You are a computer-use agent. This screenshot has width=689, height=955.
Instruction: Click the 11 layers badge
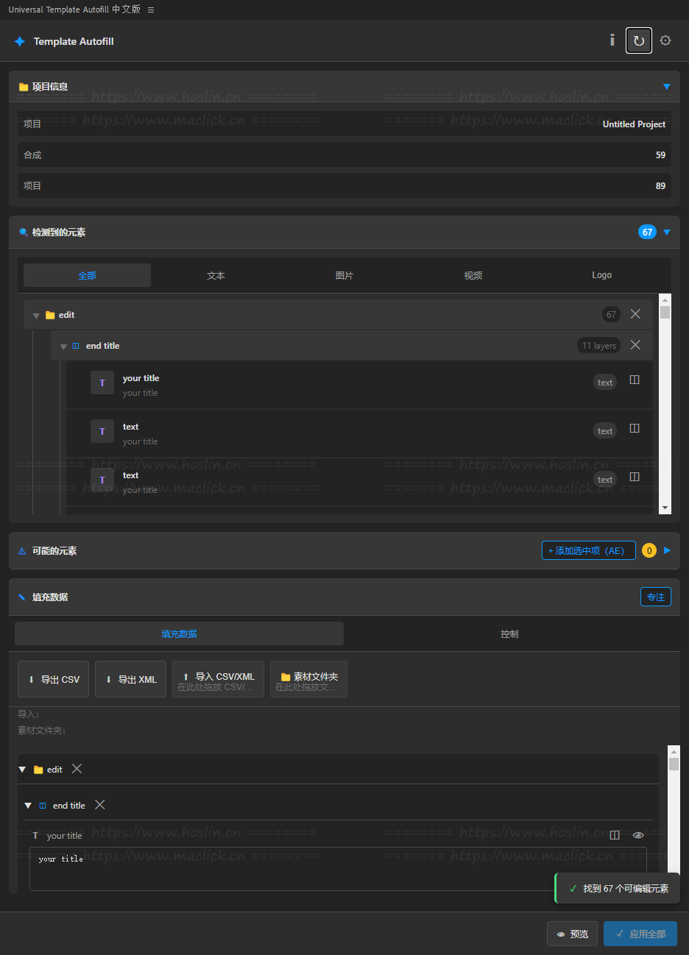599,346
